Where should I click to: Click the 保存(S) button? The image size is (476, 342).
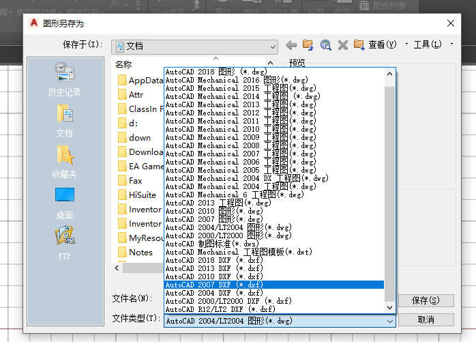tap(426, 300)
